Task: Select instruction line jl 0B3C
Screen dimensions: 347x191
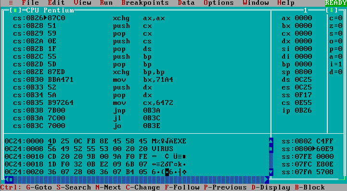Action: click(87, 118)
